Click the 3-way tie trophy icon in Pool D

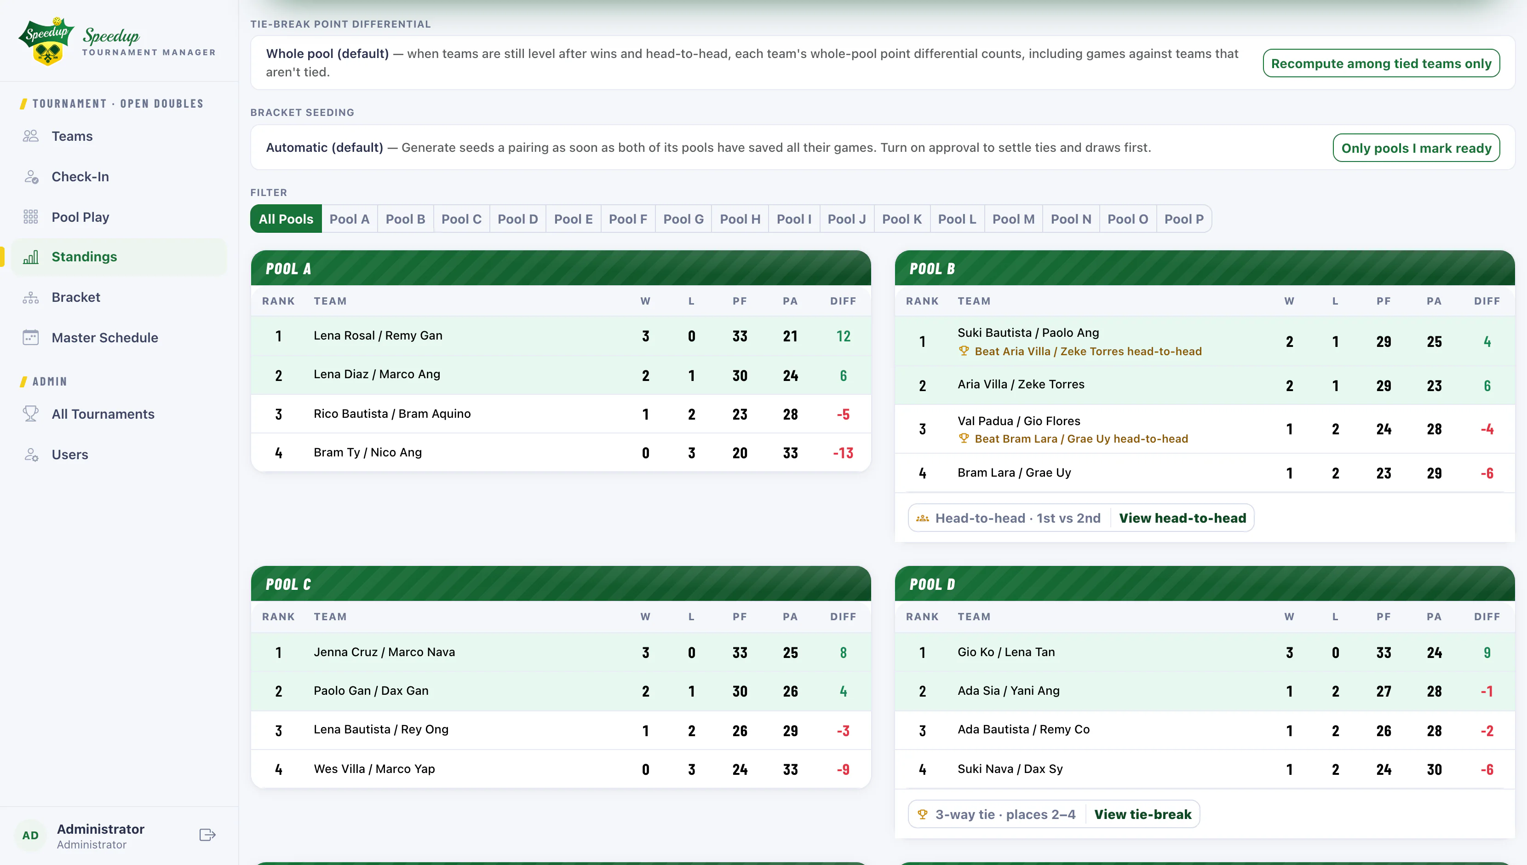point(923,814)
